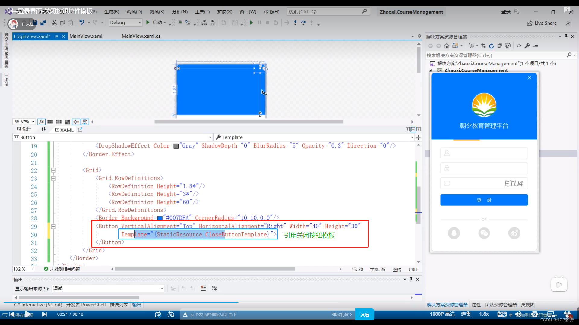Click the gear icon above the designer
The image size is (579, 325).
(x=419, y=36)
